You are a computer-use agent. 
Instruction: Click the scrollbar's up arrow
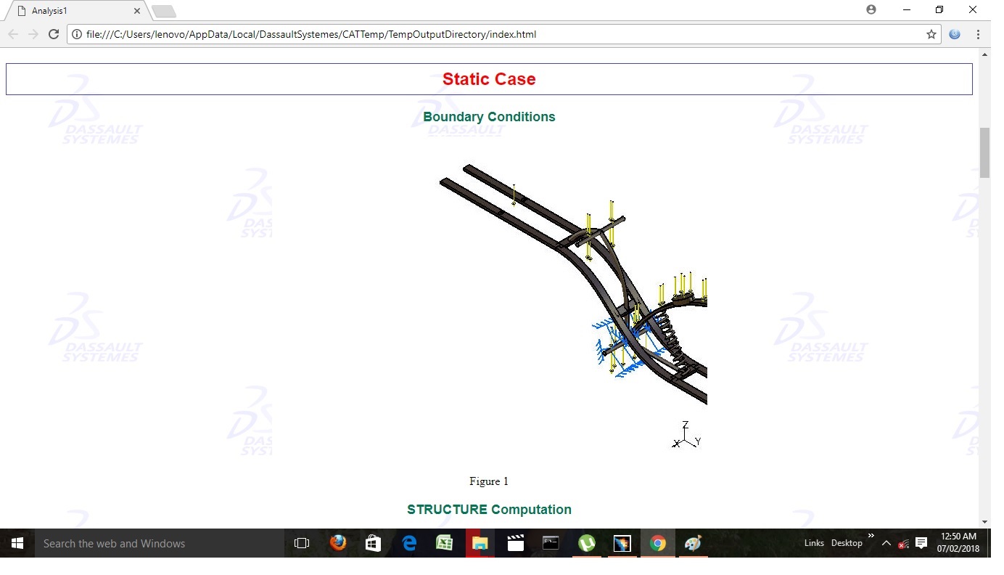click(x=984, y=54)
